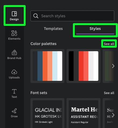Viewport: 118px width, 128px height.
Task: Open the Brand Hub icon
Action: click(x=14, y=52)
